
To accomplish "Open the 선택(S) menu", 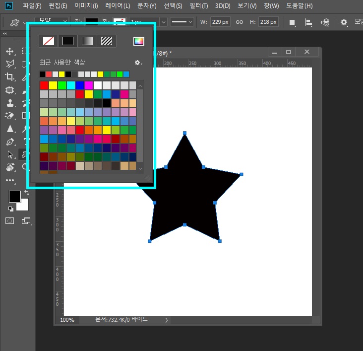I will click(173, 5).
